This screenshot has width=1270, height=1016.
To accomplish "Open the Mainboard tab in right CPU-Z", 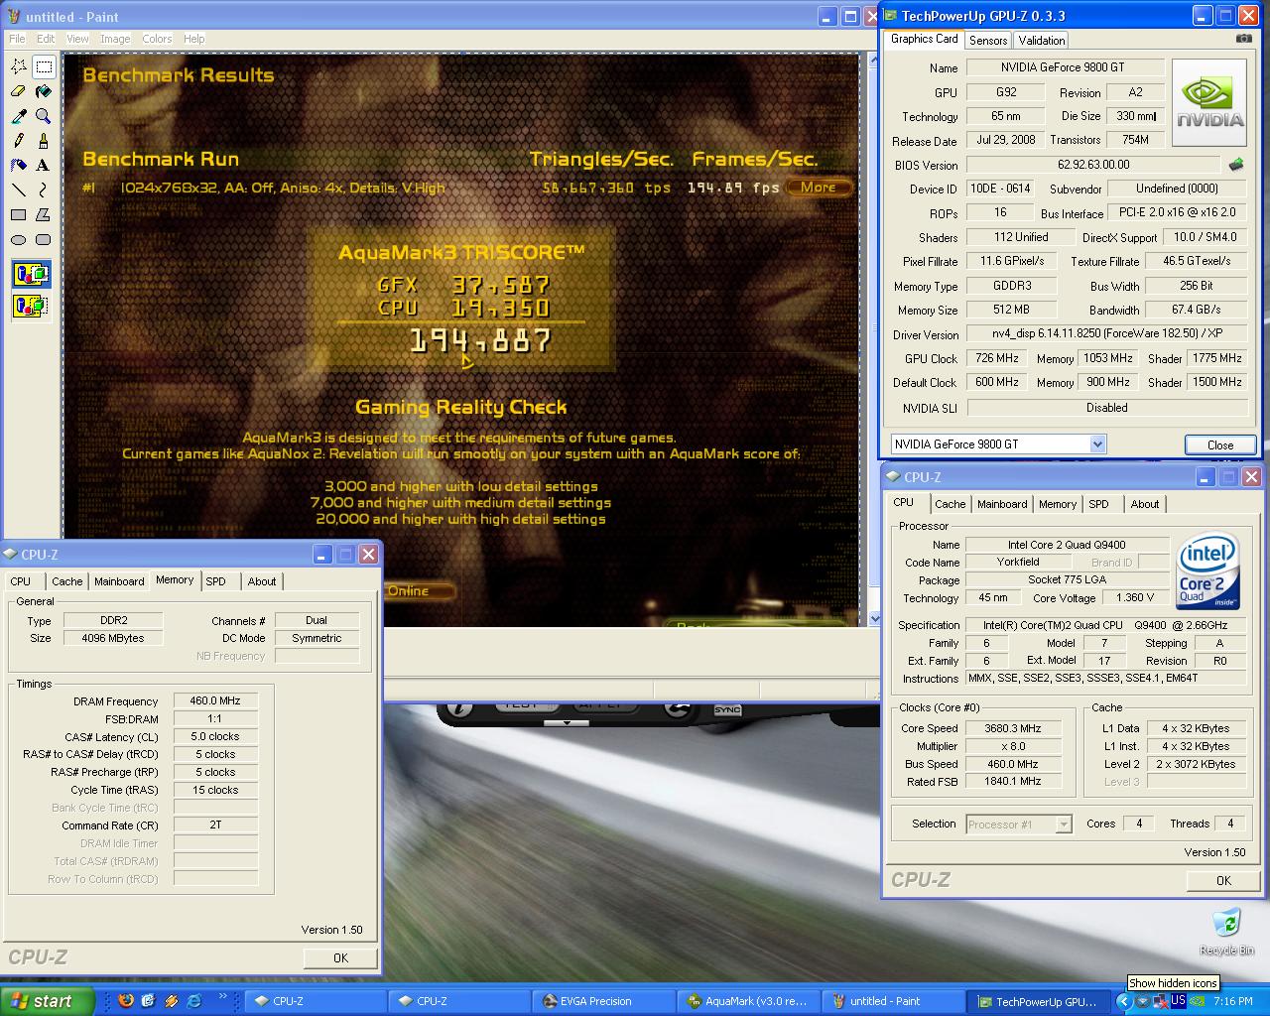I will (x=1002, y=504).
